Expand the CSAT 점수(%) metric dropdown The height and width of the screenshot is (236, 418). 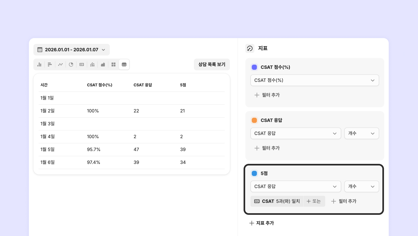tap(315, 80)
